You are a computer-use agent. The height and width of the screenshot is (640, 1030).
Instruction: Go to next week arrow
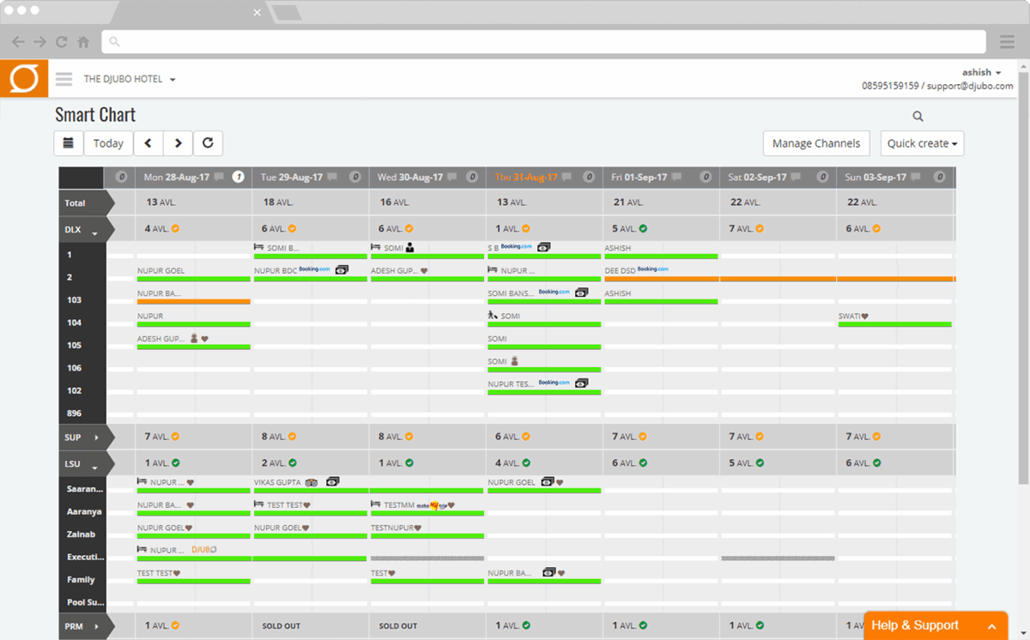point(178,143)
